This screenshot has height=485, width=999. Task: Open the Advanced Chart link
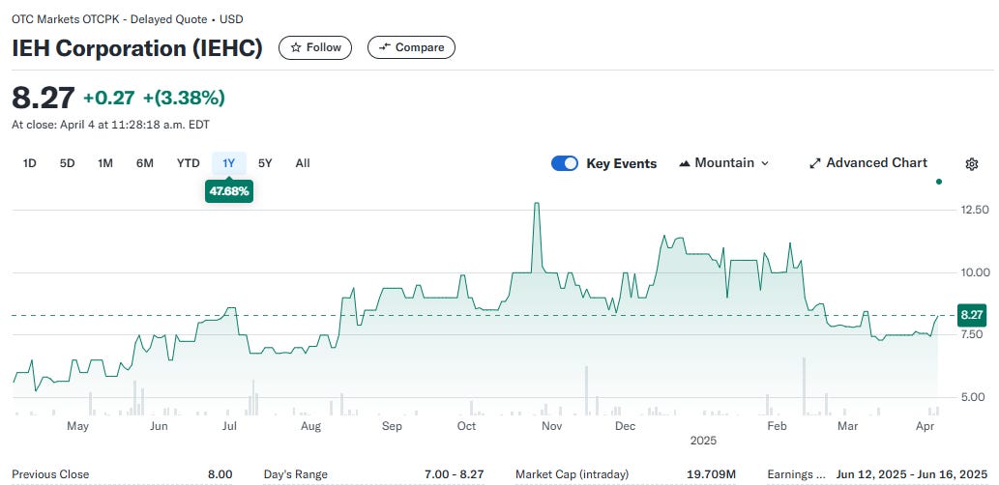pyautogui.click(x=868, y=163)
